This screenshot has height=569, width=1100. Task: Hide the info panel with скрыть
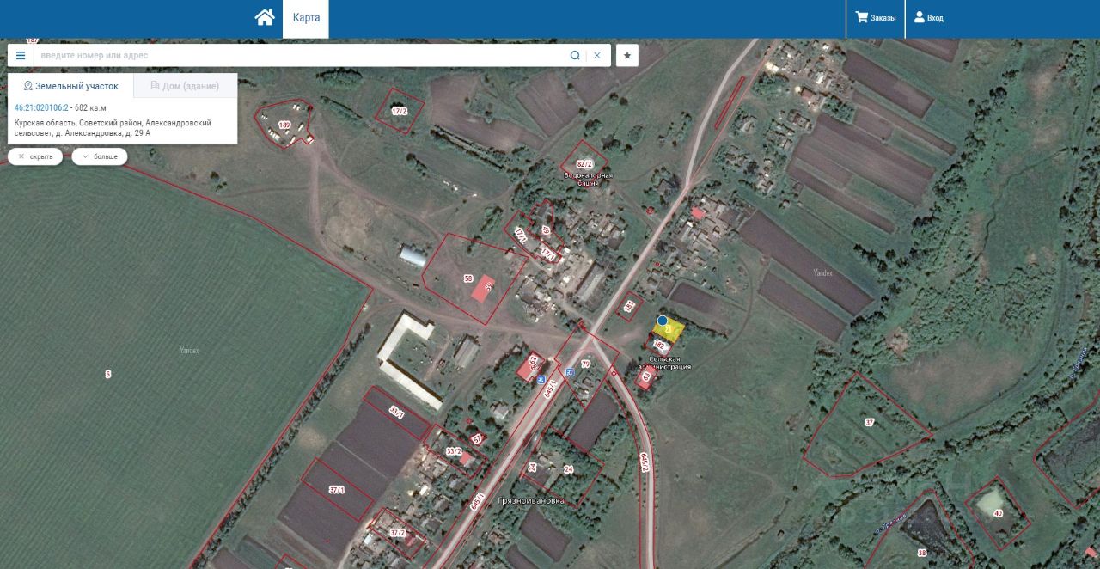click(x=35, y=156)
